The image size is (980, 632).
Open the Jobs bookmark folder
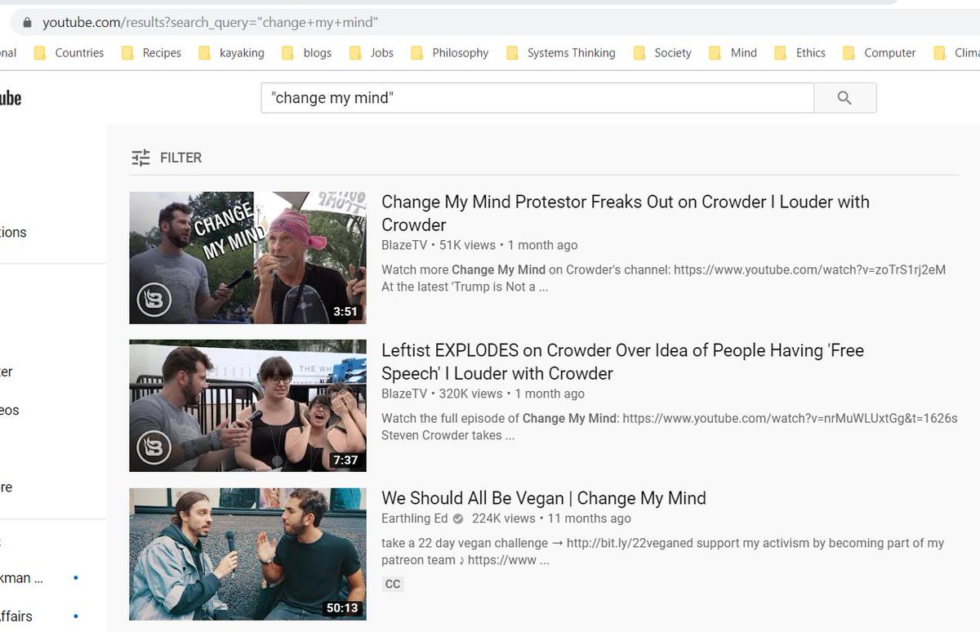click(x=372, y=52)
